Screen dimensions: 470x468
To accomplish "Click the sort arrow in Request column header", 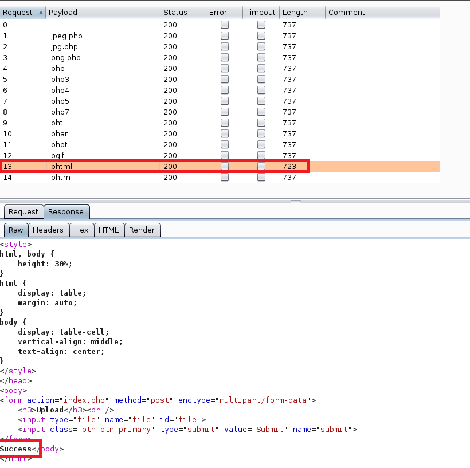I will (40, 12).
